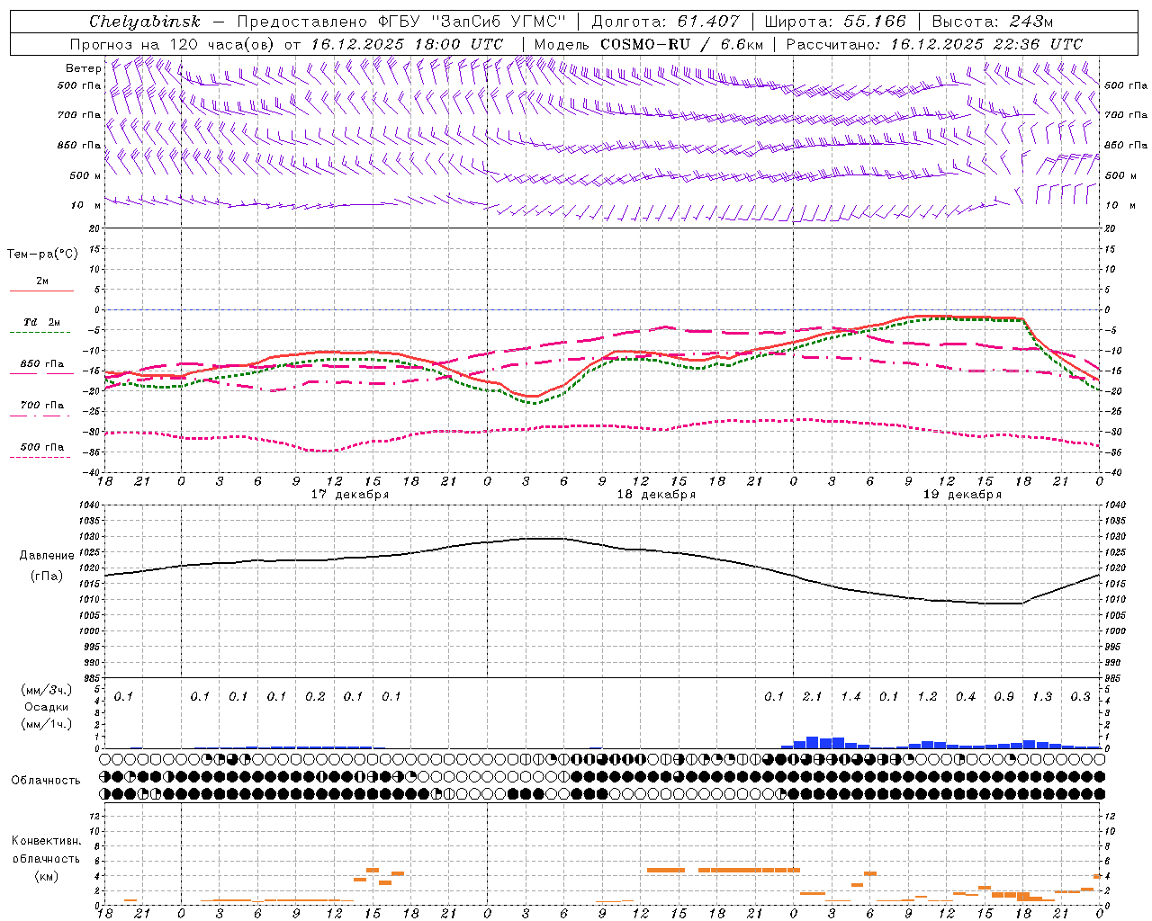The width and height of the screenshot is (1152, 921).
Task: Click the "0.9" precipitation value
Action: [1003, 697]
